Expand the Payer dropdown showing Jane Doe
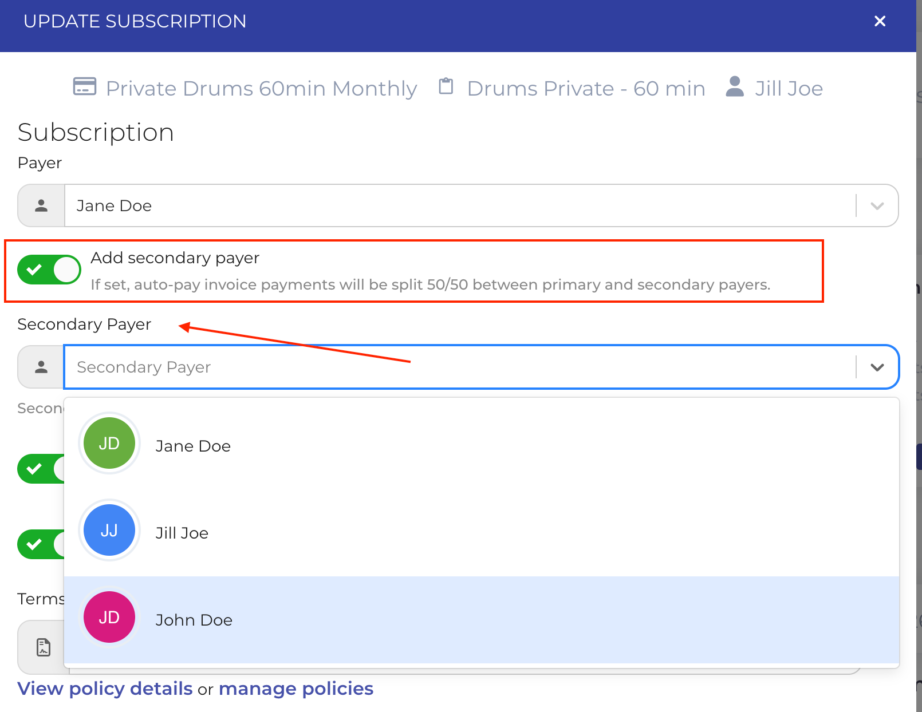 click(877, 205)
